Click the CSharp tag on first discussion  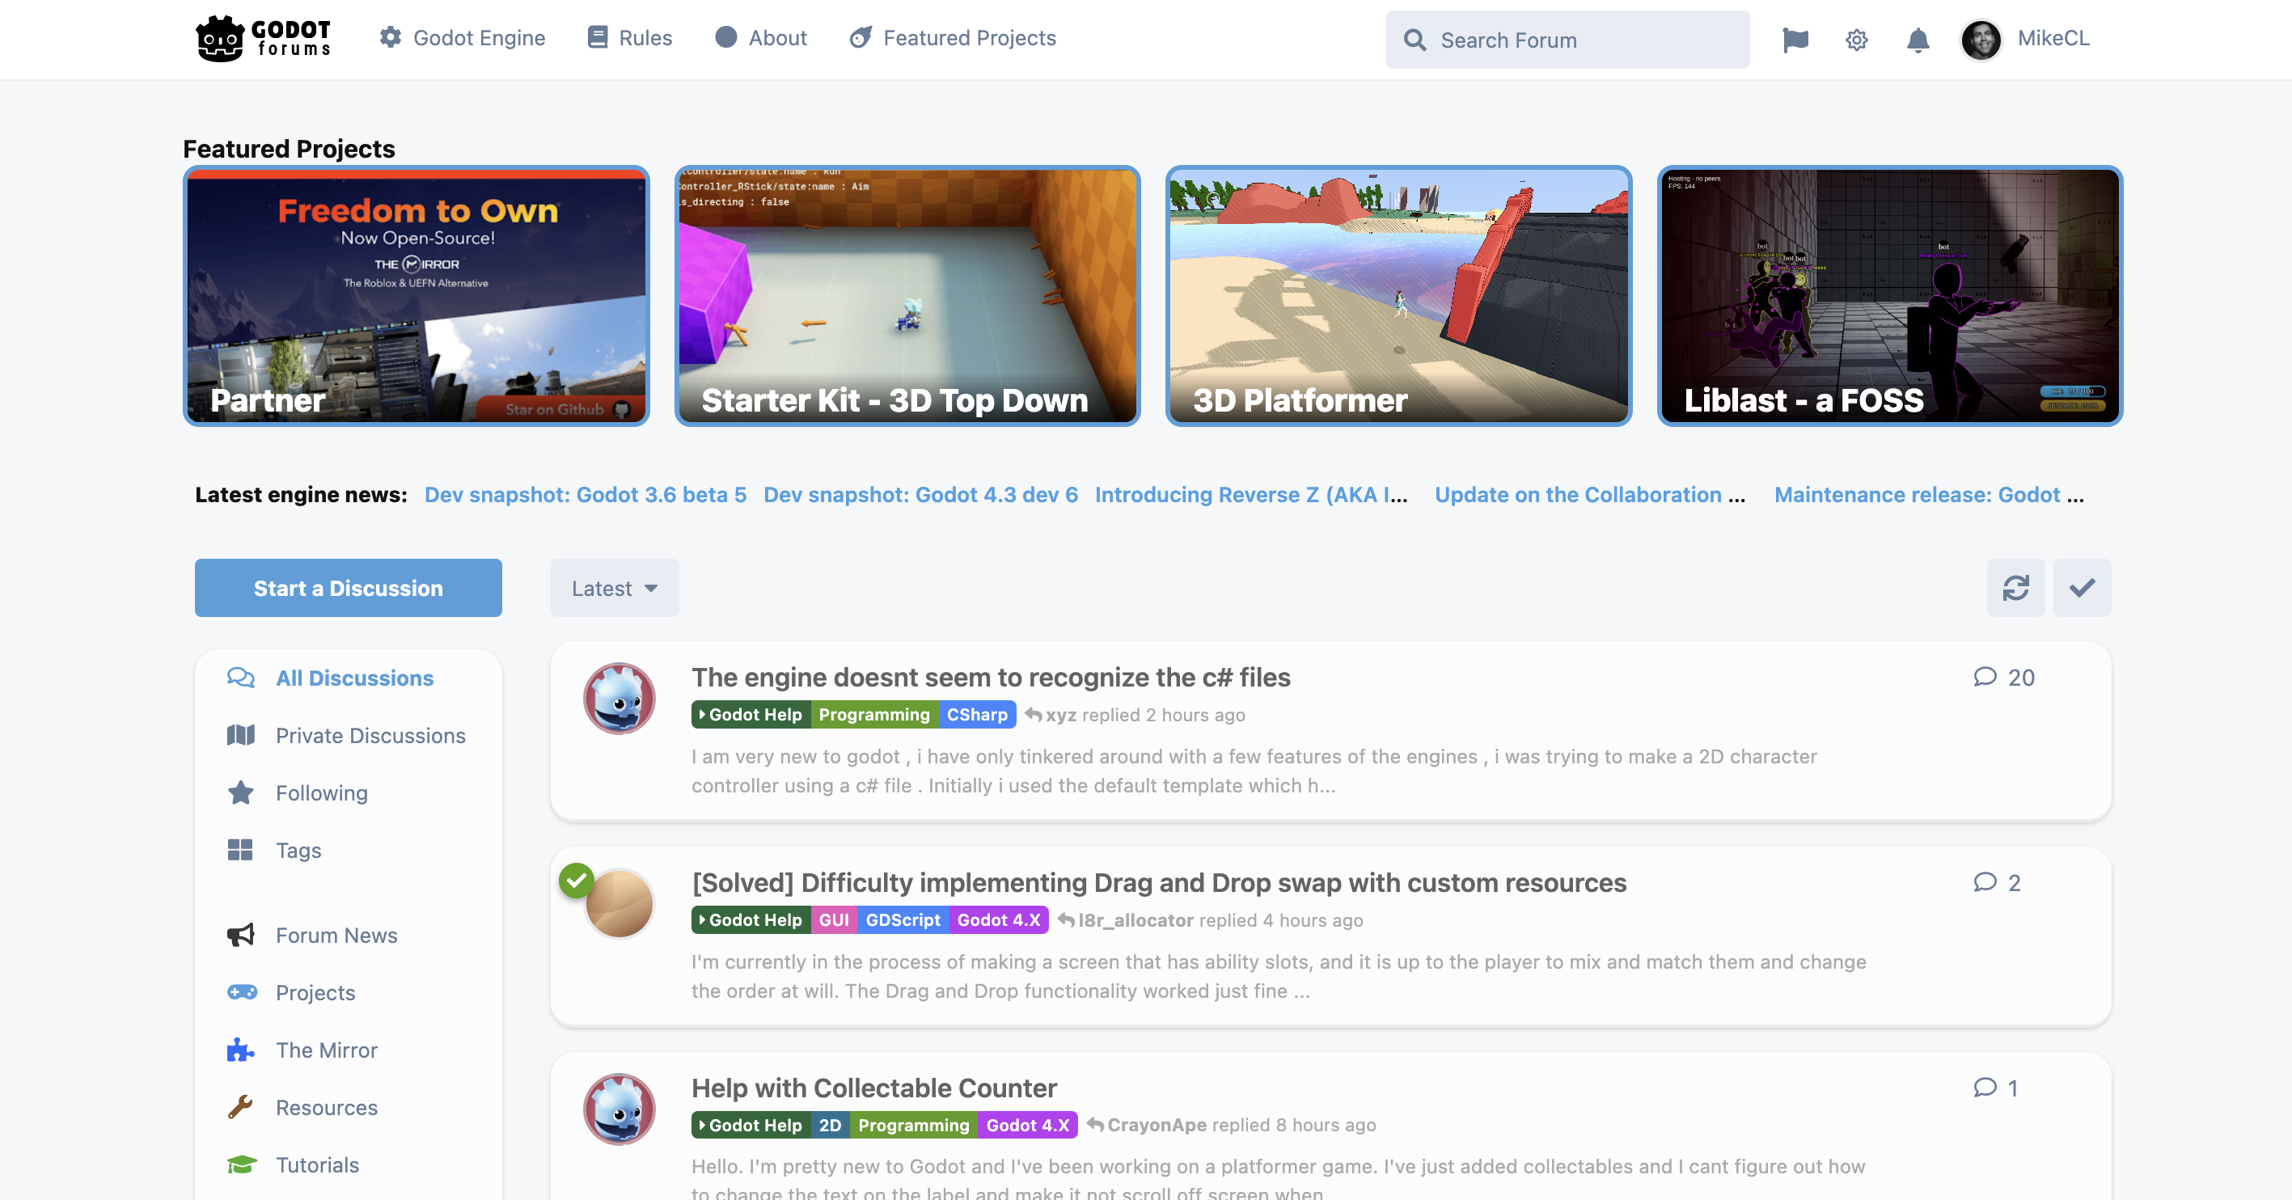(977, 714)
